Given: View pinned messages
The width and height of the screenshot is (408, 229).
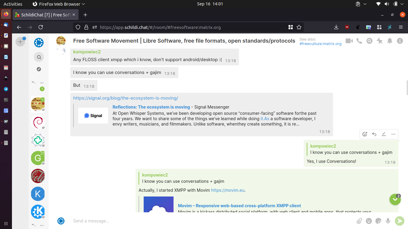Looking at the screenshot, I should pos(379,41).
